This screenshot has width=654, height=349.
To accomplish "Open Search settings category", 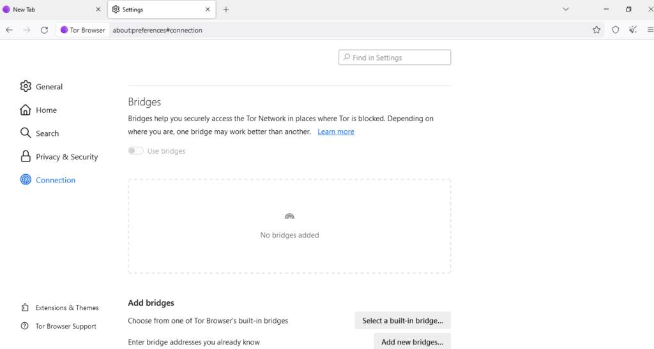I will (x=47, y=133).
